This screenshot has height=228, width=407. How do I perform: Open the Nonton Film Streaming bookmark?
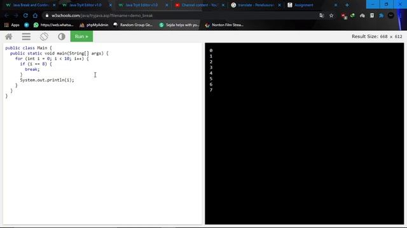coord(224,25)
